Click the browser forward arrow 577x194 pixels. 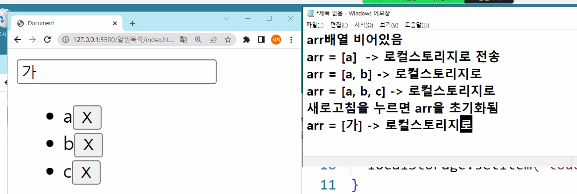pyautogui.click(x=32, y=40)
